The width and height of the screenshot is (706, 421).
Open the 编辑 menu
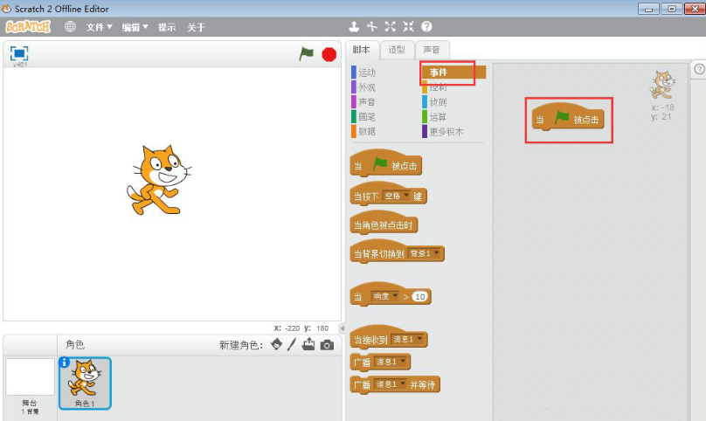pyautogui.click(x=135, y=27)
